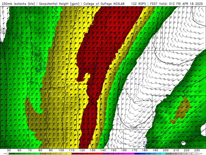Click the 110 value on the color scale
Screen dimensions: 206x155
[x=72, y=150]
